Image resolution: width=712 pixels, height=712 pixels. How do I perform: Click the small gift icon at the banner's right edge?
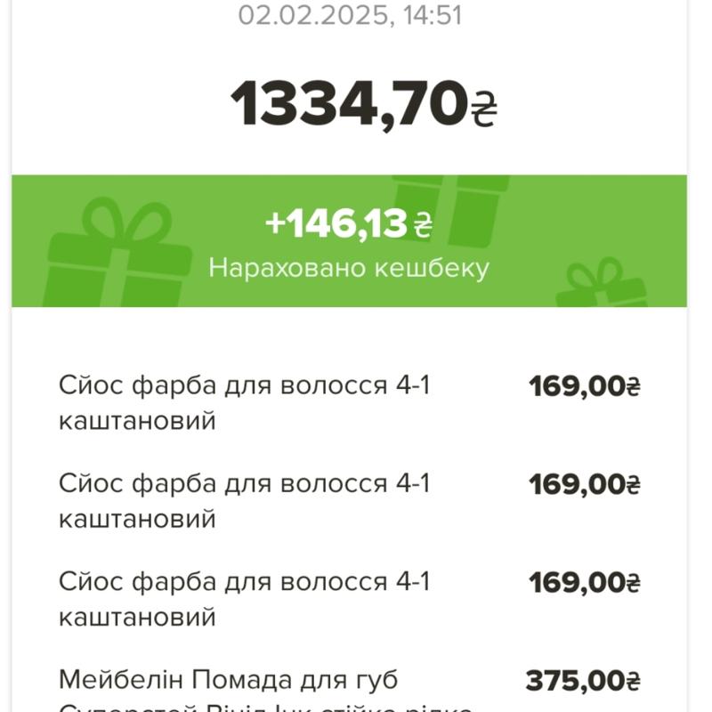click(603, 287)
